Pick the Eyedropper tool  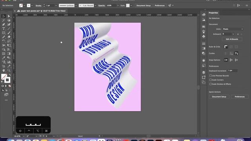[4, 58]
